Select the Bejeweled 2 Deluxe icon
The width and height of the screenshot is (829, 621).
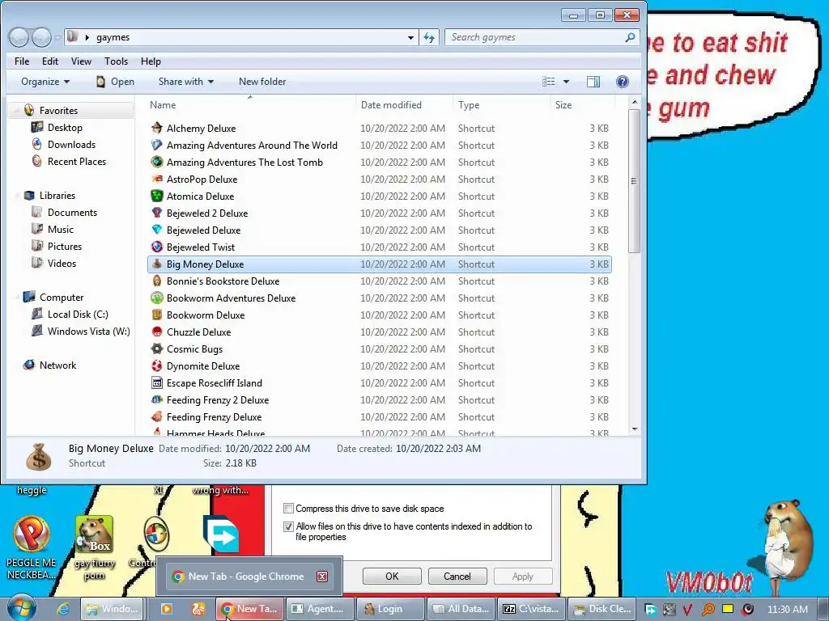pos(157,213)
